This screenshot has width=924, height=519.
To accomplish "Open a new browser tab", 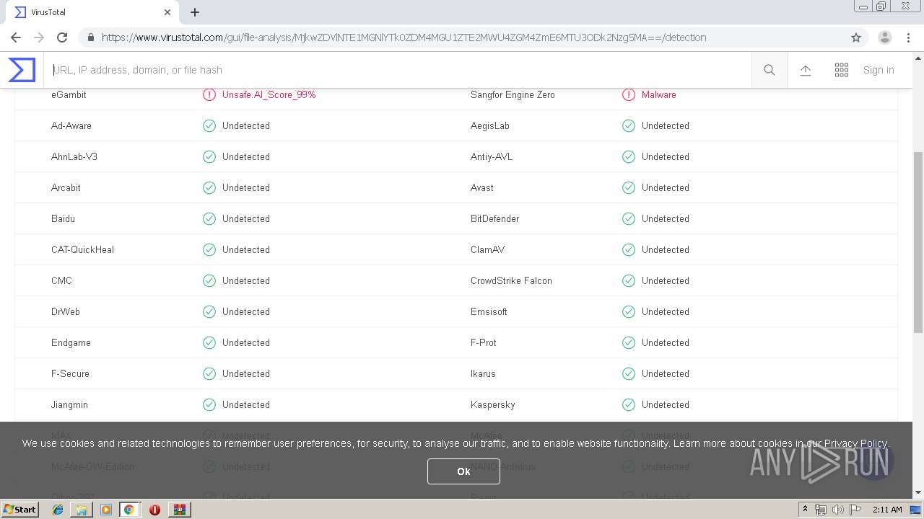I will (195, 12).
